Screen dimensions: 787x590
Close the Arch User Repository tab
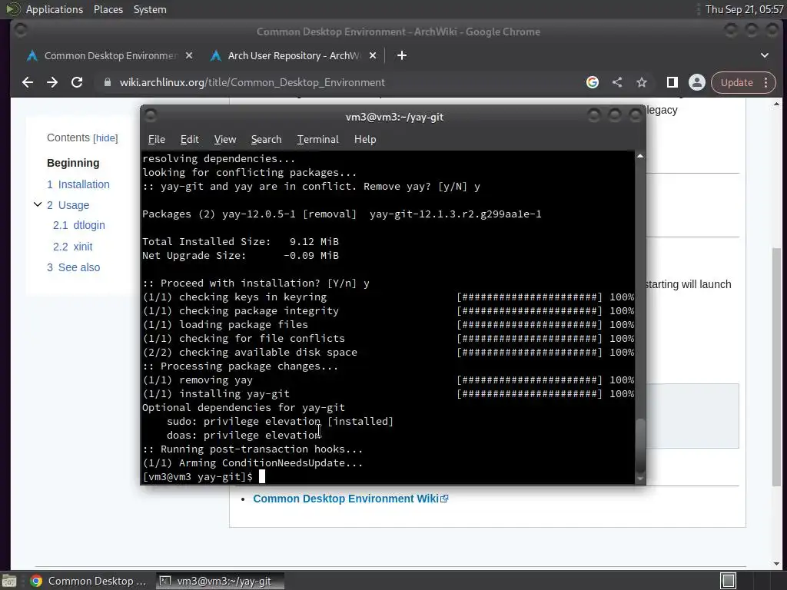373,55
